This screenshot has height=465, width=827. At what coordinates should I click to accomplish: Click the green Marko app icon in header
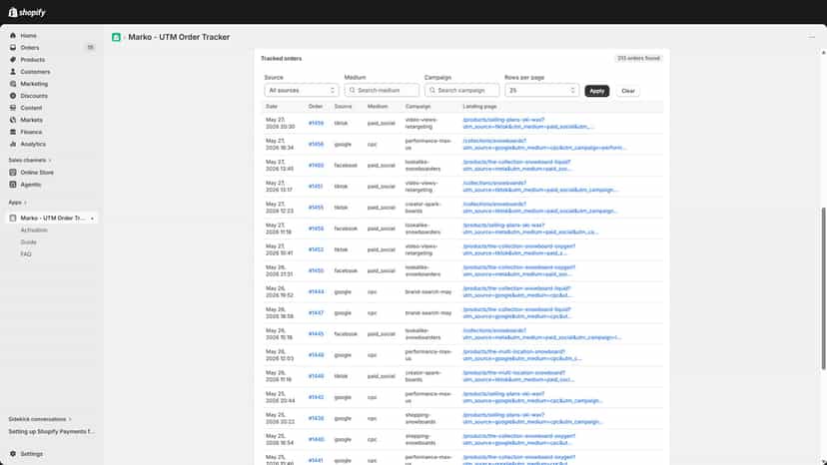pyautogui.click(x=116, y=37)
